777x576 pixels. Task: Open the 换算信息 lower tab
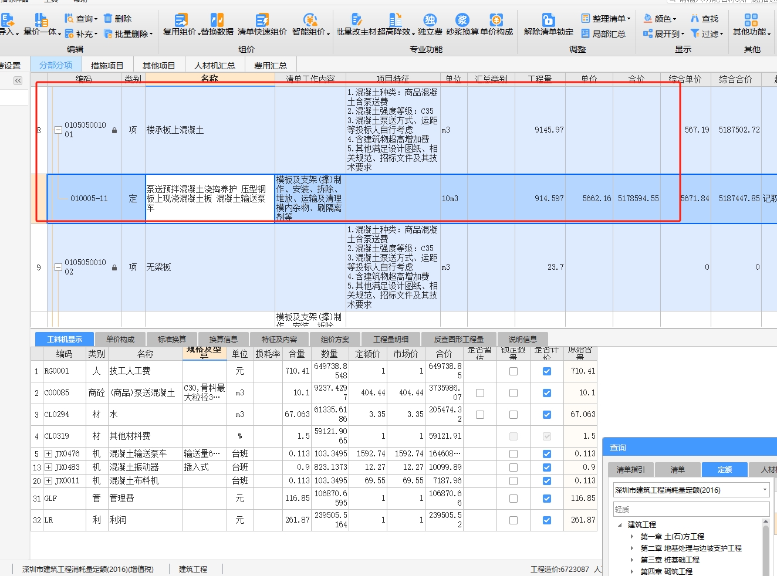click(224, 339)
